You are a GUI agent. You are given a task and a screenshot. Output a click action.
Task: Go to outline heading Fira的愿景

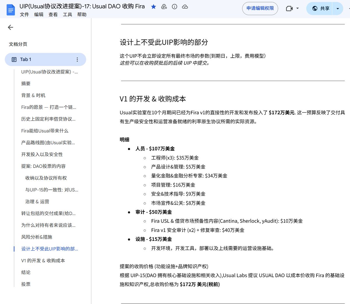click(49, 107)
